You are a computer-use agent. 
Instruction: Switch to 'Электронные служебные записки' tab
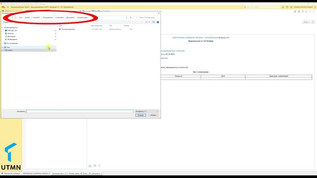point(35,174)
